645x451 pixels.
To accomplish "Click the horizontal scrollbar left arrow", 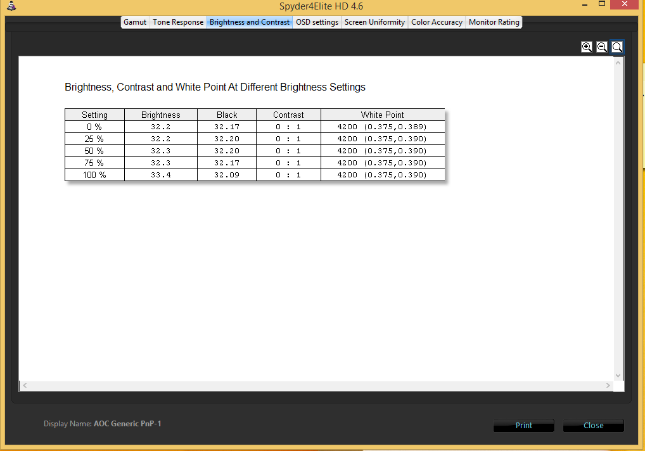I will point(25,385).
